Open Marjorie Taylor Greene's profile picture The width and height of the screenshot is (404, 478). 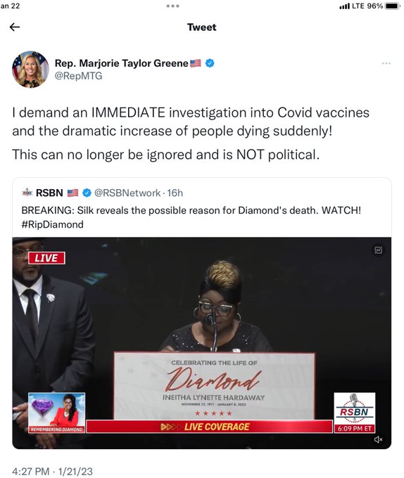point(30,70)
